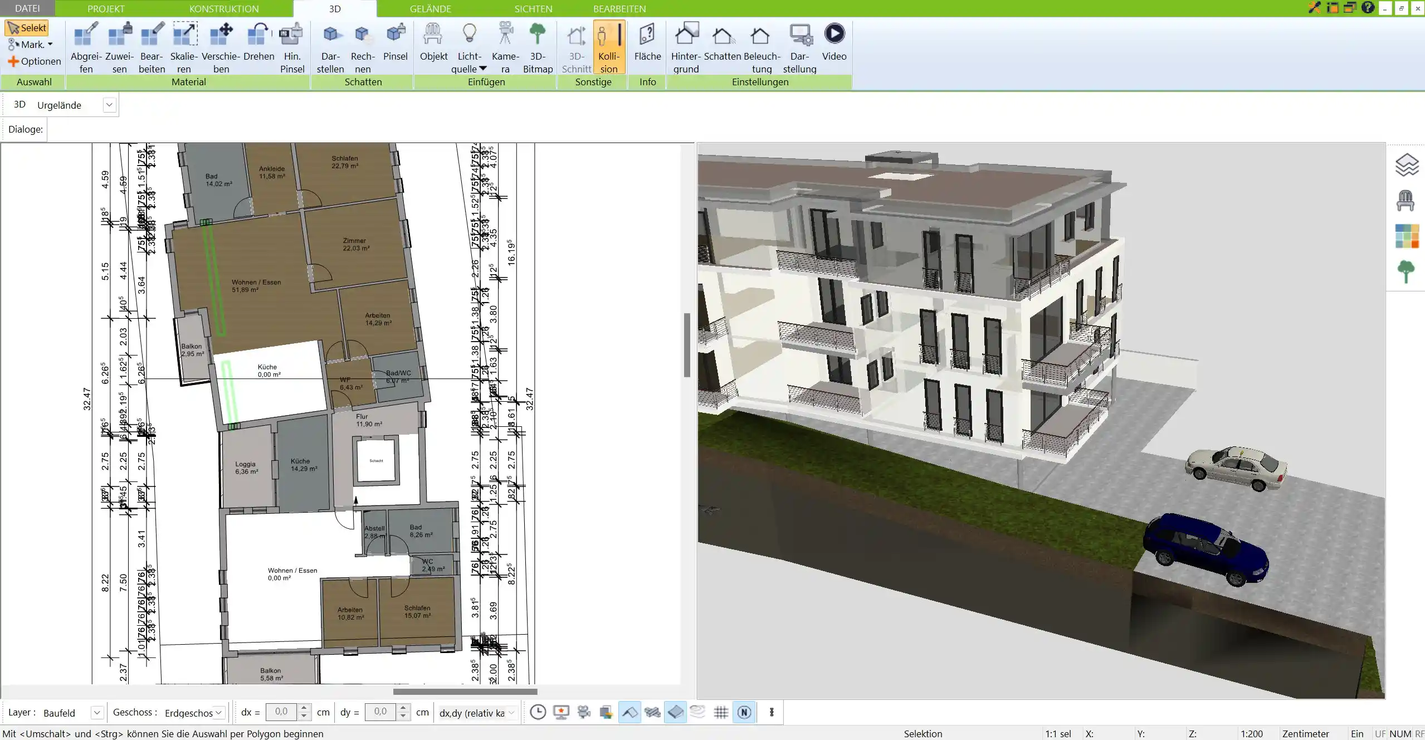Image resolution: width=1425 pixels, height=740 pixels.
Task: Select the Abgreifen material tool
Action: click(x=86, y=48)
